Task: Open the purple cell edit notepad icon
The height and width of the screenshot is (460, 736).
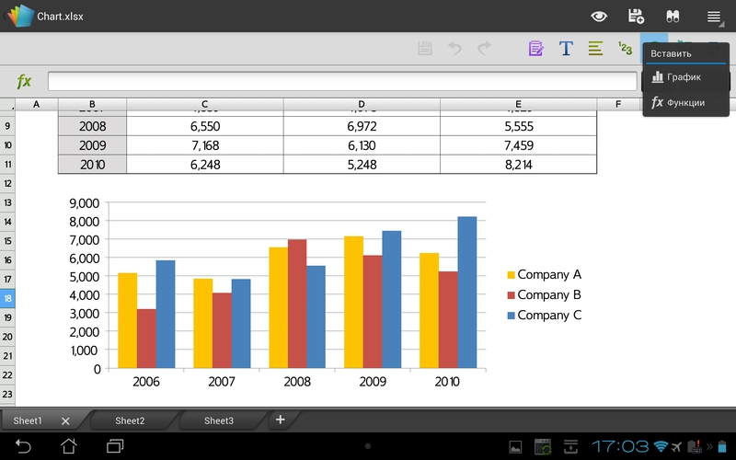Action: coord(535,49)
